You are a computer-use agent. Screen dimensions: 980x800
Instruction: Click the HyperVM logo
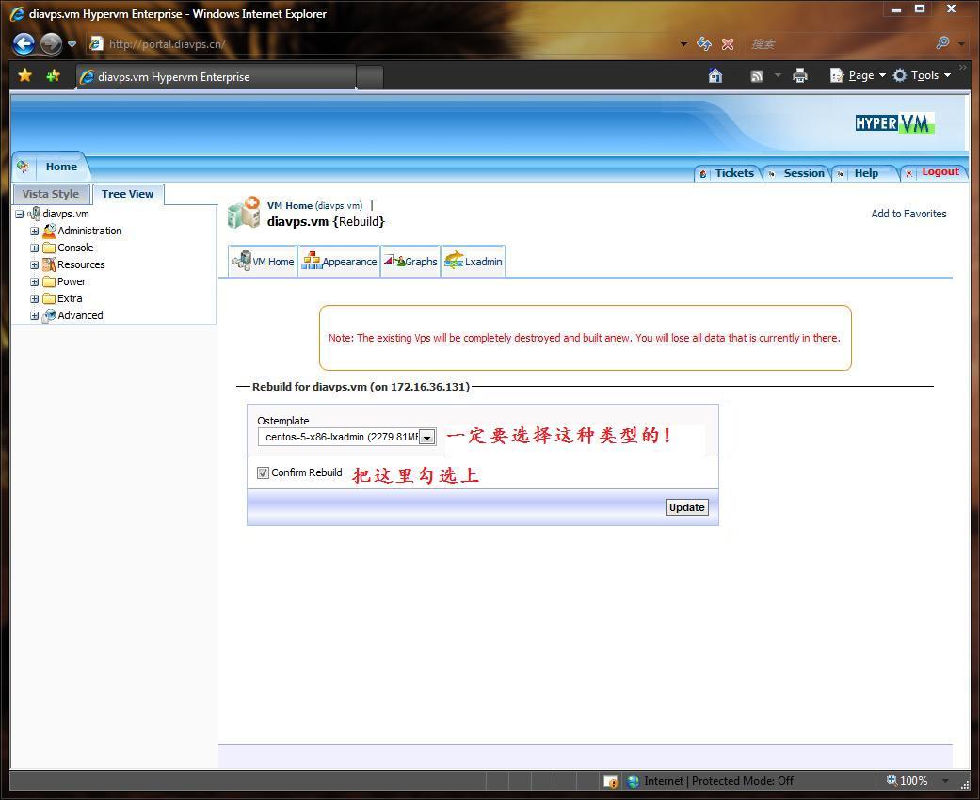pos(894,123)
